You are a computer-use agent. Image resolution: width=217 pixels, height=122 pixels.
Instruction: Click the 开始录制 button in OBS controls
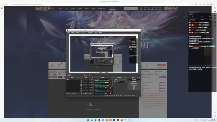tap(134, 82)
